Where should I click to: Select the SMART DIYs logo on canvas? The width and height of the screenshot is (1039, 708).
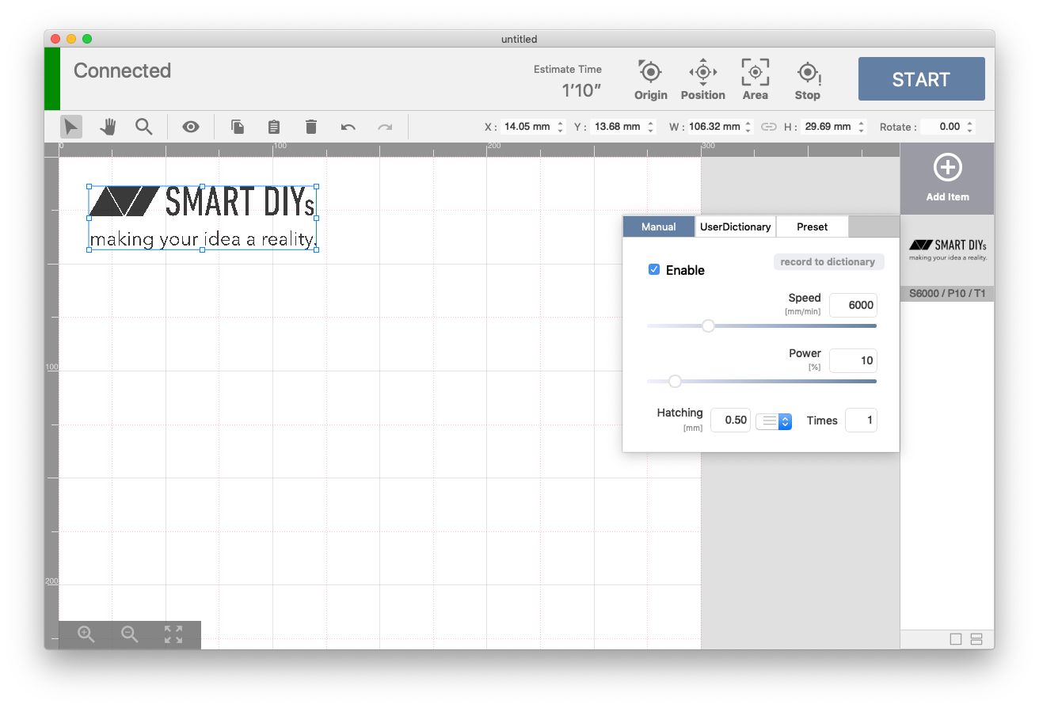[203, 218]
